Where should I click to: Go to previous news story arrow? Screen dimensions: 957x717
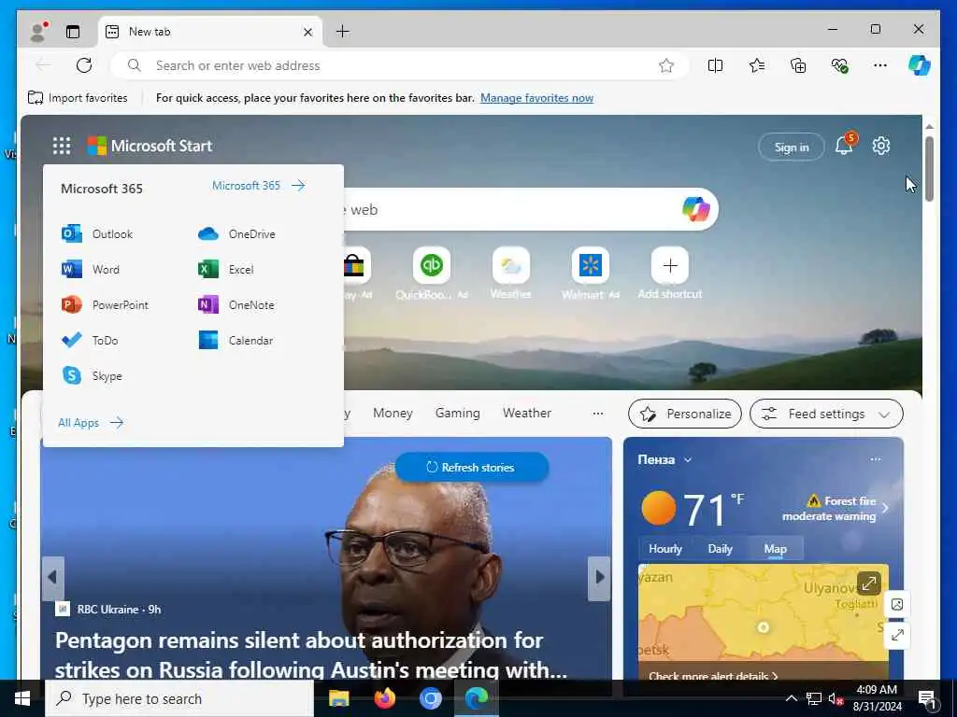[x=53, y=578]
